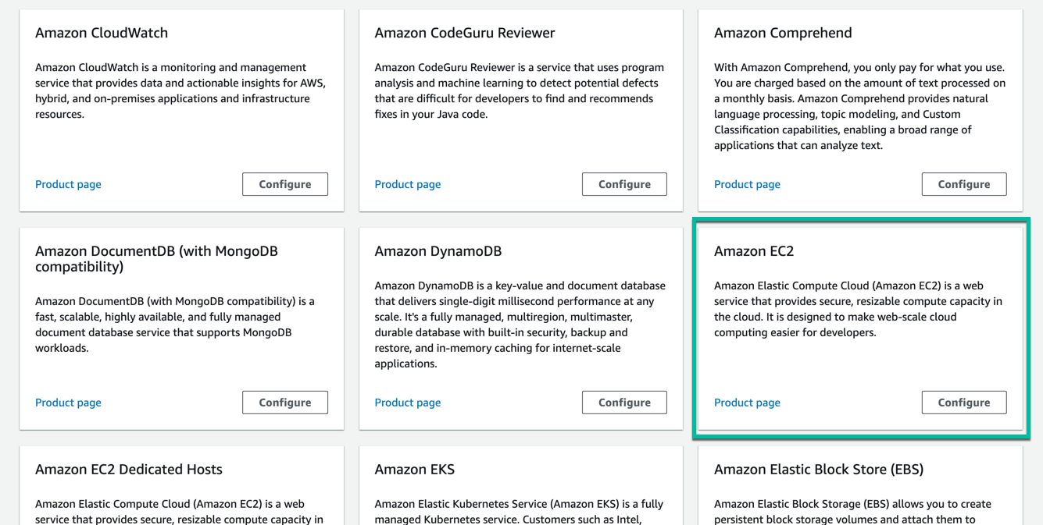The height and width of the screenshot is (525, 1043).
Task: Click the Amazon CloudWatch card heading
Action: click(102, 33)
